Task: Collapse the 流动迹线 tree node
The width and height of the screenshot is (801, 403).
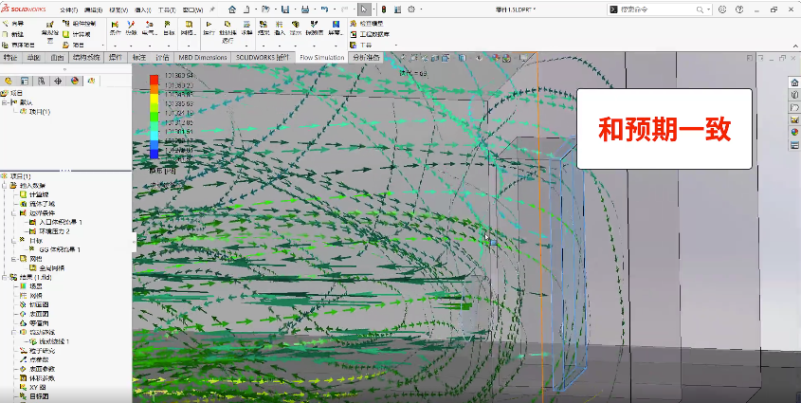Action: tap(13, 332)
